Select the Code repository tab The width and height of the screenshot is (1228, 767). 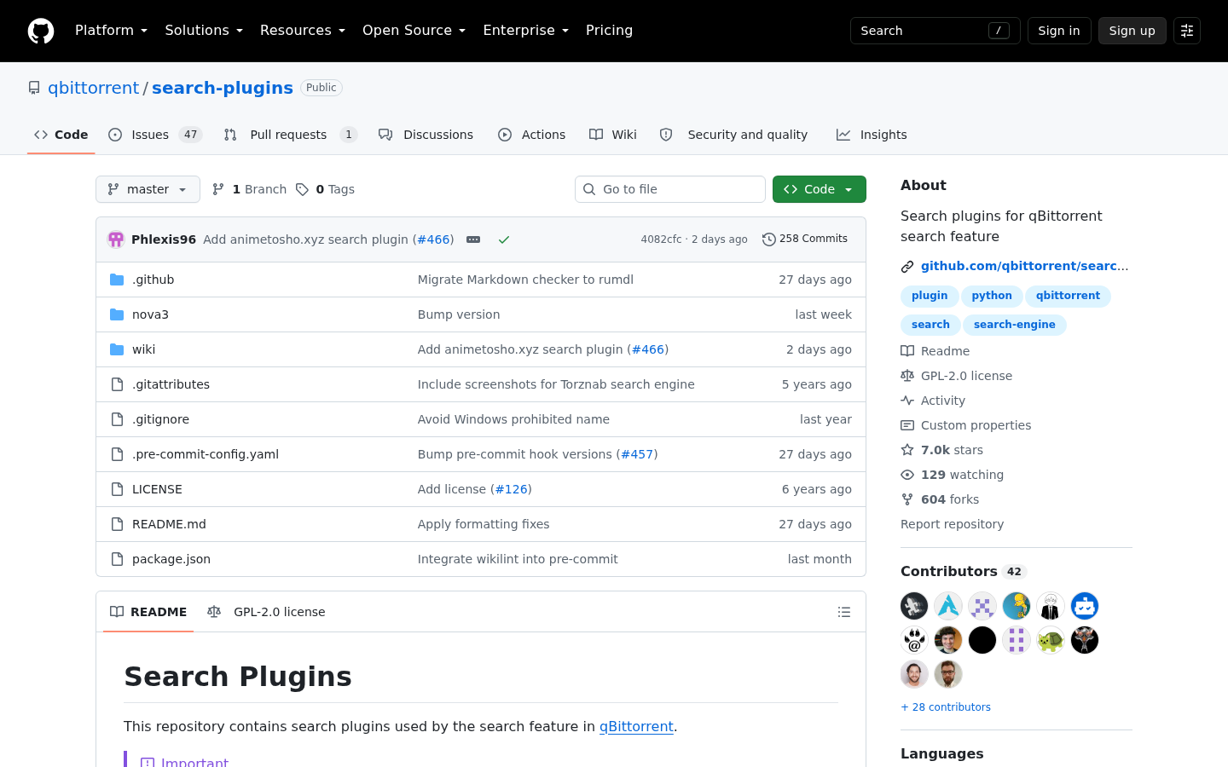(x=61, y=135)
